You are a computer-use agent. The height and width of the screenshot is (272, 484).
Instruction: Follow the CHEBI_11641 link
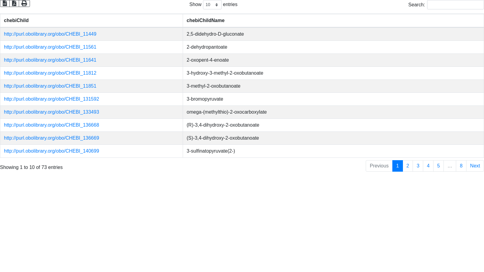50,60
